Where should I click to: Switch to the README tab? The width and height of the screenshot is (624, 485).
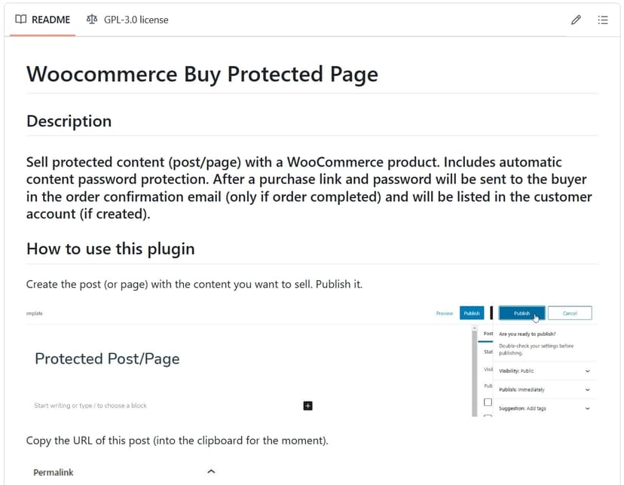pos(44,20)
